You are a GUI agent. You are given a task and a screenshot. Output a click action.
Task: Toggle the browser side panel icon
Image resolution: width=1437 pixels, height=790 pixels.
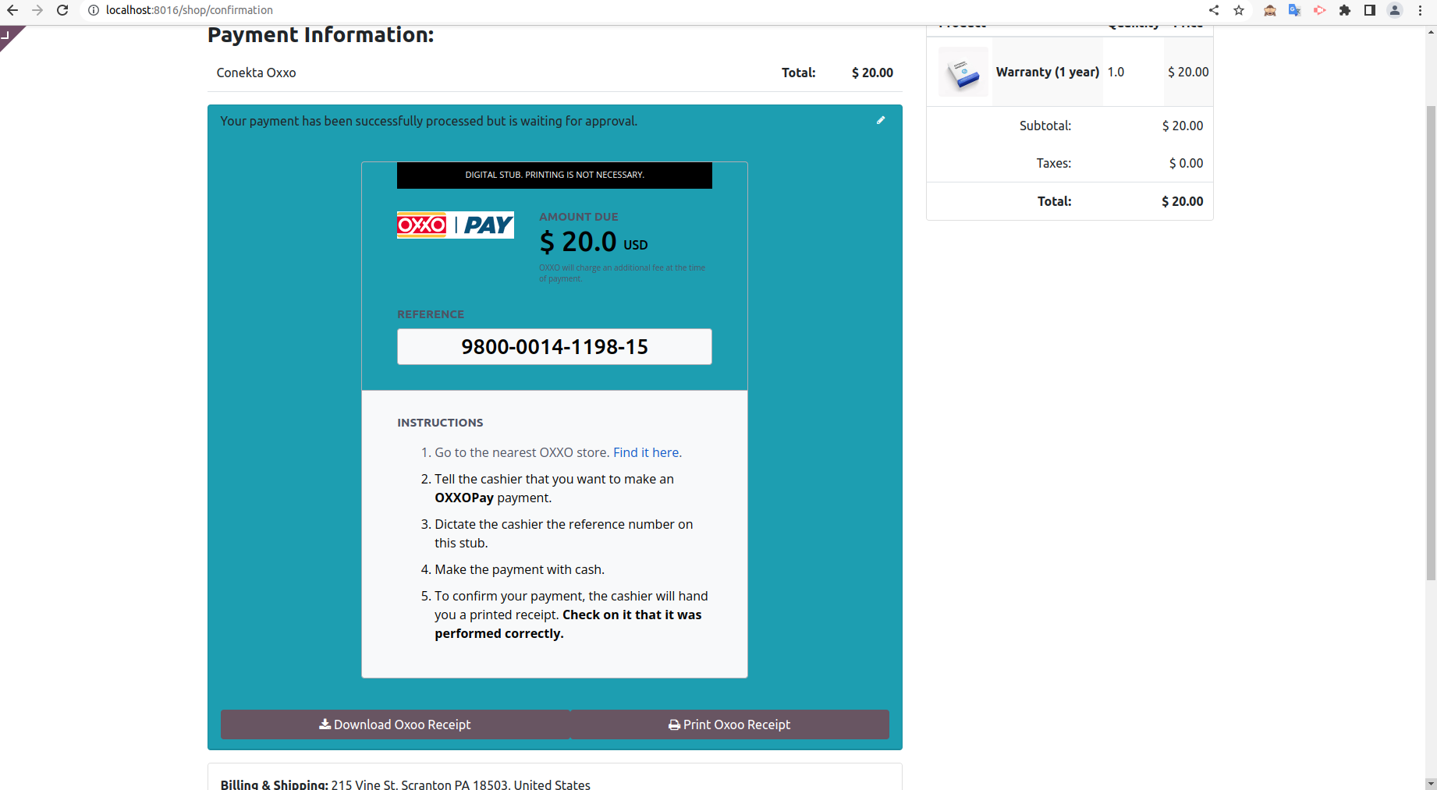(1370, 10)
